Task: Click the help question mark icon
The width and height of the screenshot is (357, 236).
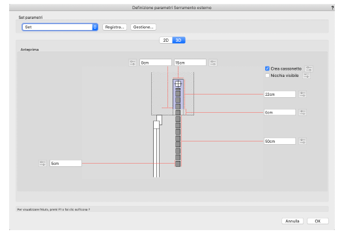Action: coord(332,8)
